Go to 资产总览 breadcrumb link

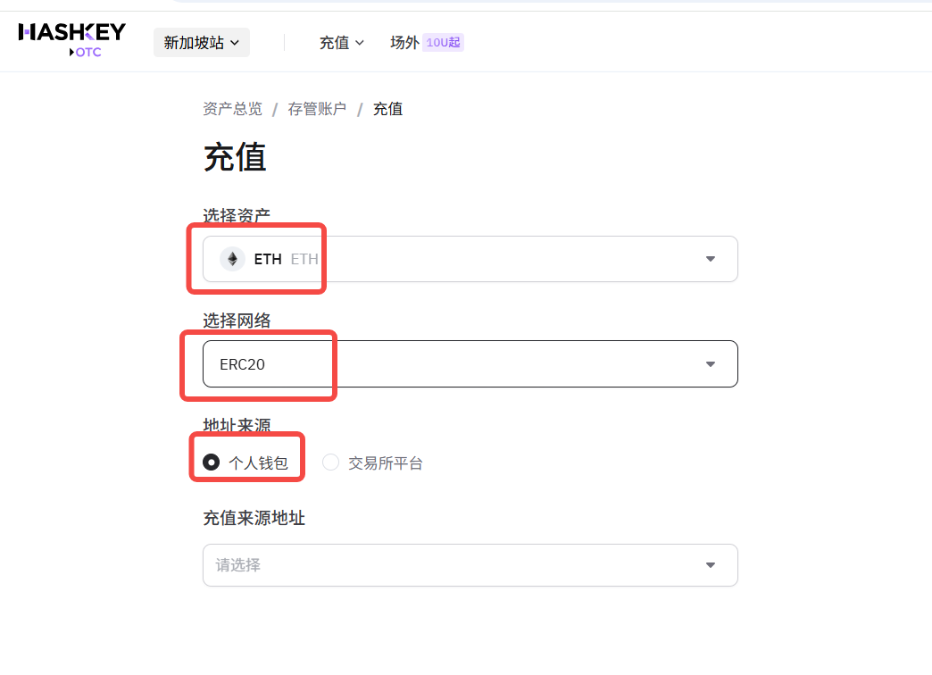[x=232, y=109]
